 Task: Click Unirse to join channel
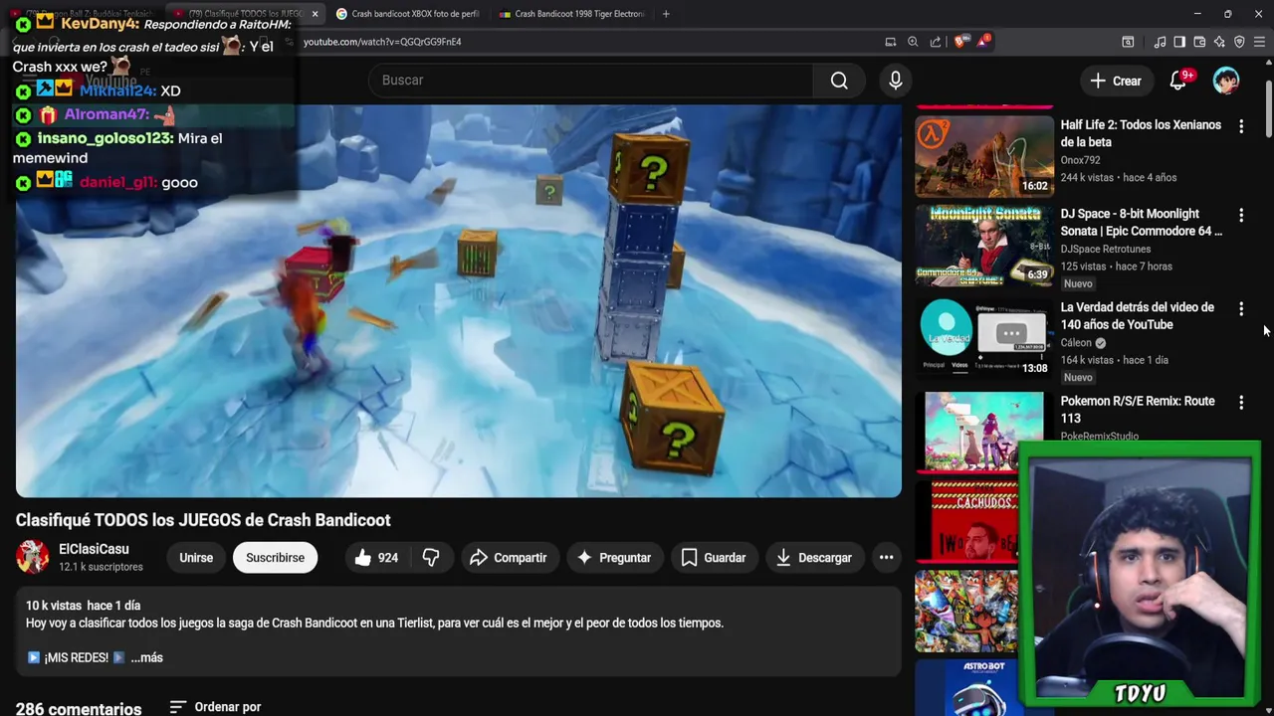point(196,558)
